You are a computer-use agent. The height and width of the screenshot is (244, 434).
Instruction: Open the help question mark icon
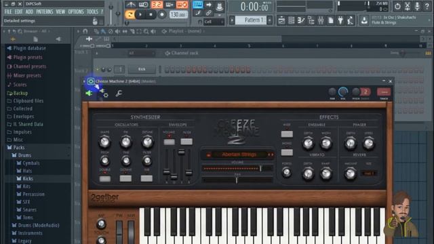point(427,6)
